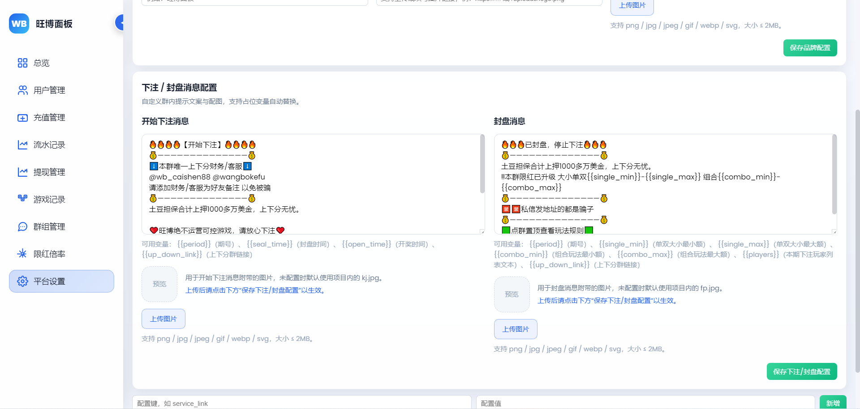Image resolution: width=860 pixels, height=409 pixels.
Task: Upload image for 封盘消息
Action: [515, 329]
